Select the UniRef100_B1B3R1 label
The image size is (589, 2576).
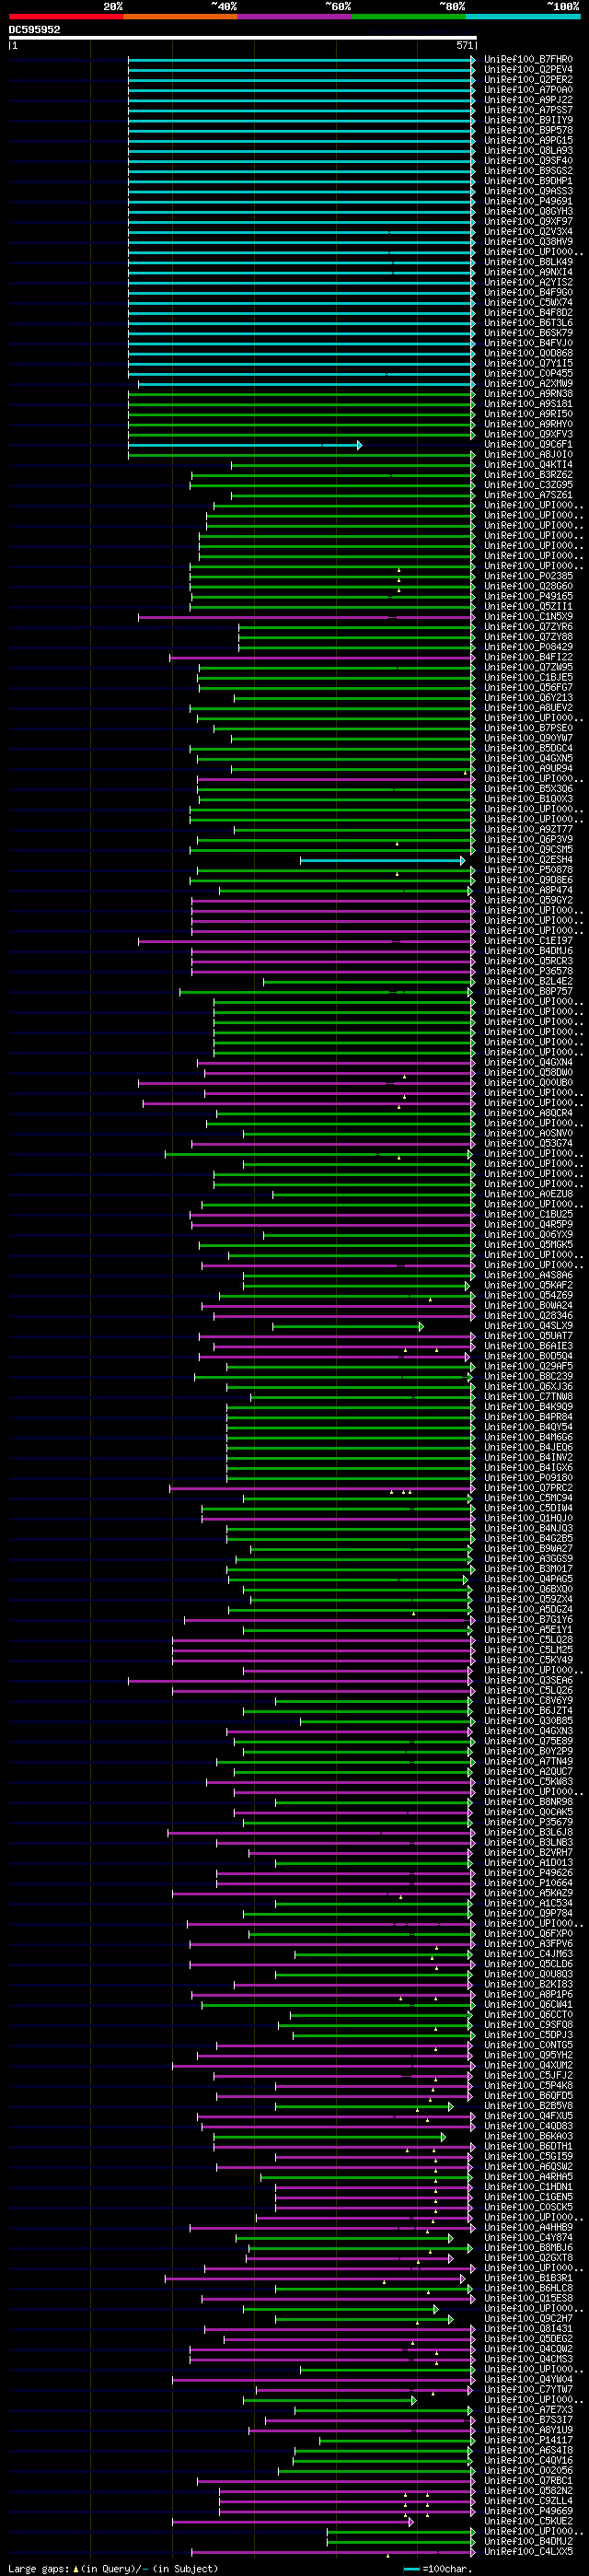click(x=529, y=2278)
